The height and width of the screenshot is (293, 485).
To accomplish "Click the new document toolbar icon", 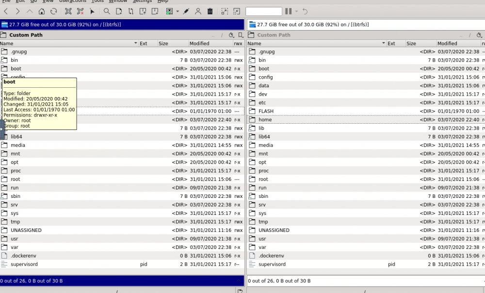I will click(119, 12).
